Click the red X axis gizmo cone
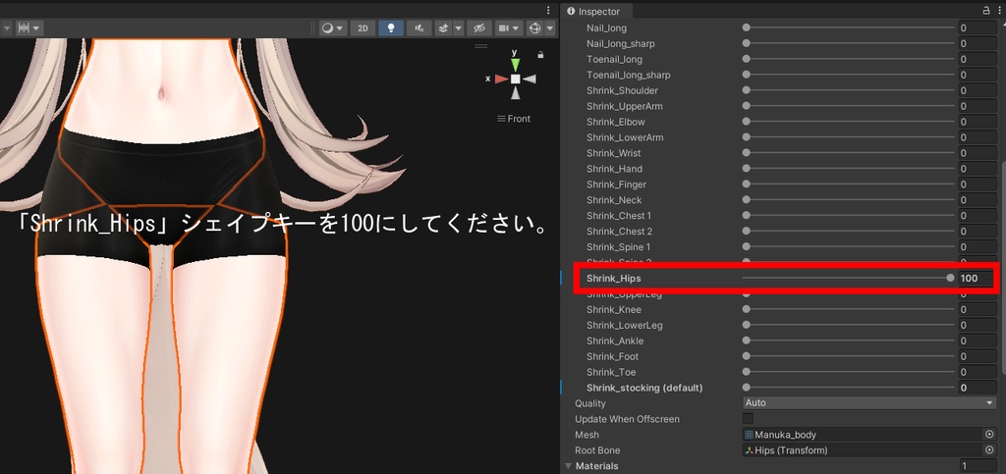 pos(501,79)
